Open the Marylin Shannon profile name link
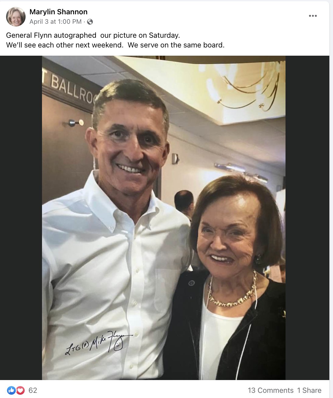 click(58, 12)
